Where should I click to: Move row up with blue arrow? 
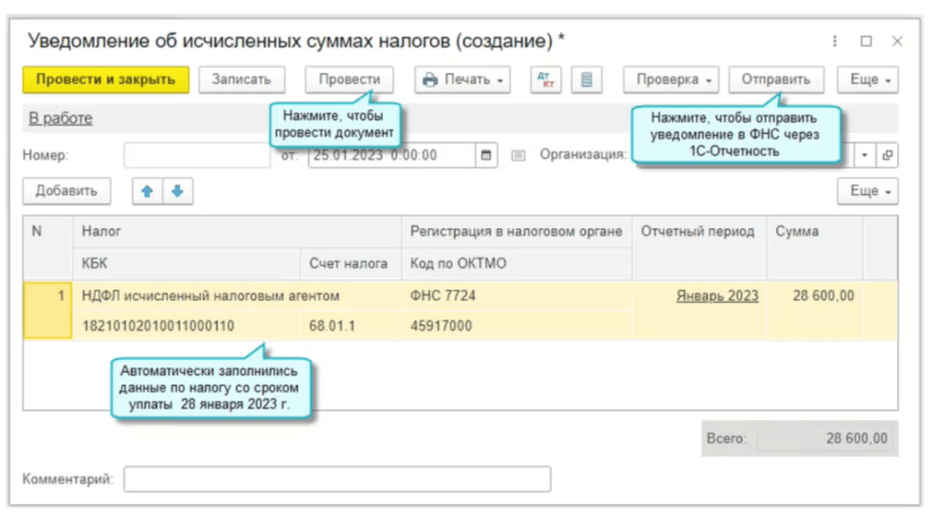point(148,191)
